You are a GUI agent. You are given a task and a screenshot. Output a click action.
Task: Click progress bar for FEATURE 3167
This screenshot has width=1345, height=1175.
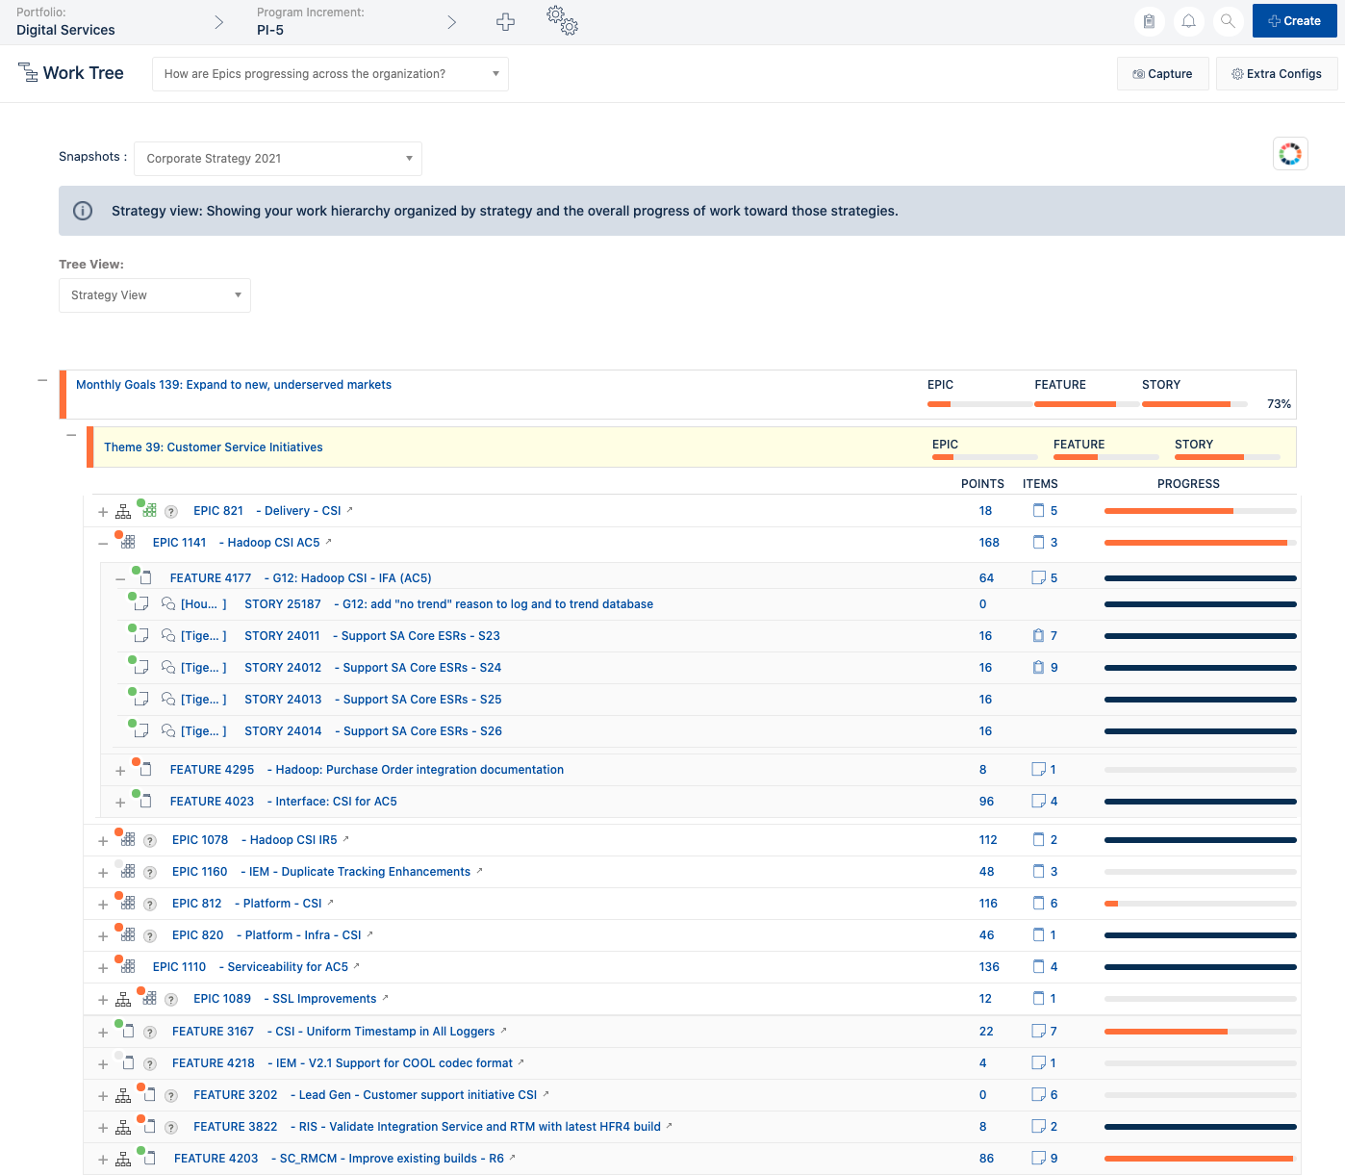tap(1200, 1032)
